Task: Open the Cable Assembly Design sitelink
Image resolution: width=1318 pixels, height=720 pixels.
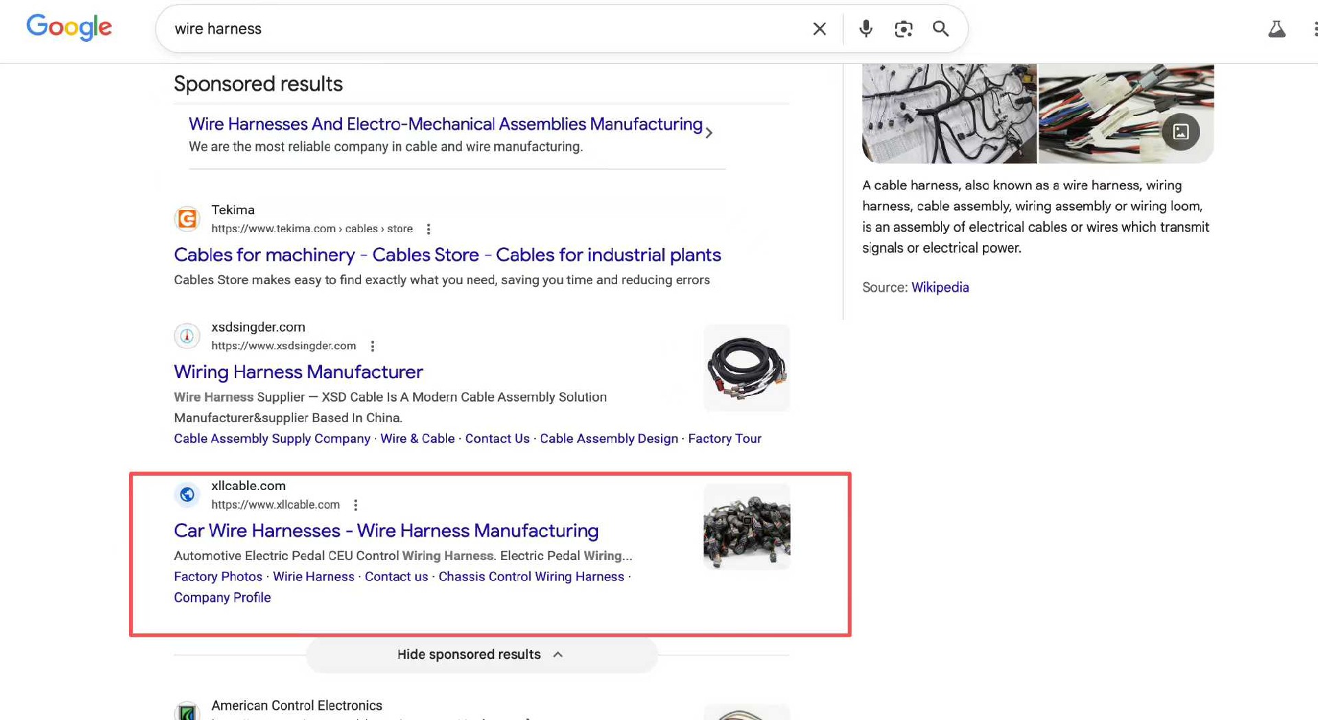Action: click(x=608, y=439)
